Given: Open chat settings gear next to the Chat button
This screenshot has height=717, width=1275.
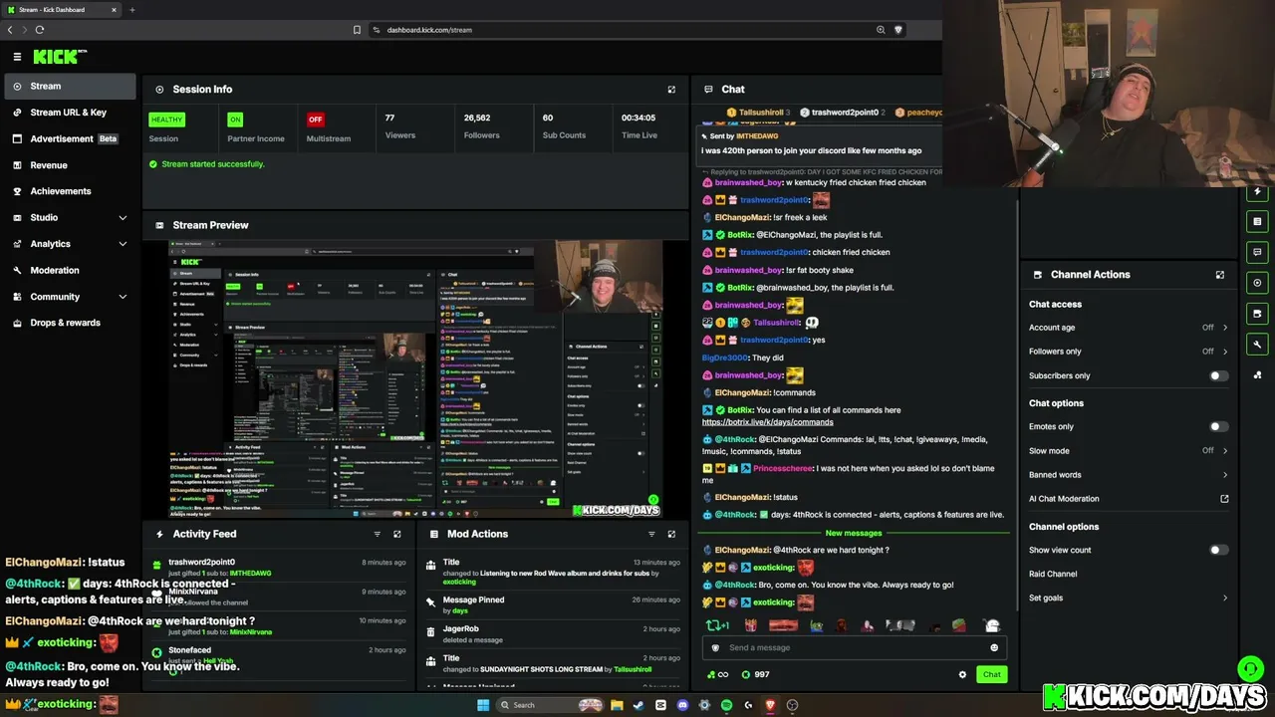Looking at the screenshot, I should tap(962, 674).
